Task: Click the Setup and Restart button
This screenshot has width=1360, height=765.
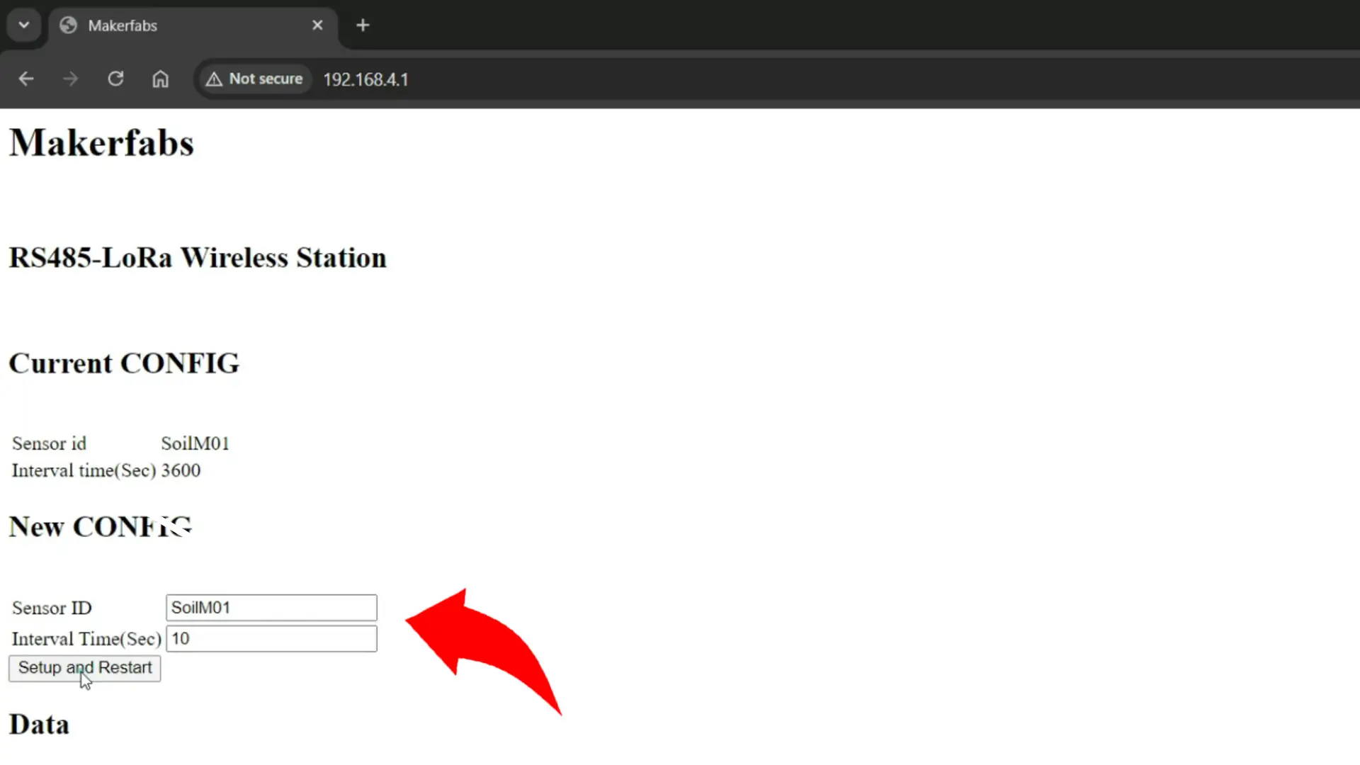Action: 85,668
